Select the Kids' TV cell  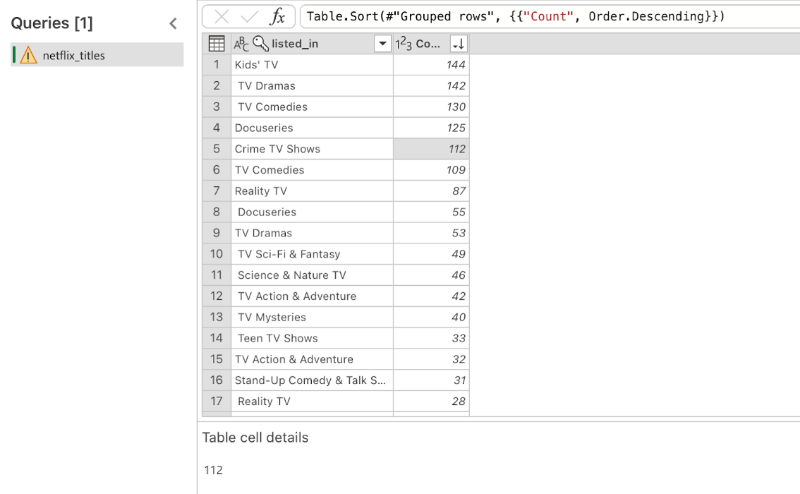[x=313, y=65]
